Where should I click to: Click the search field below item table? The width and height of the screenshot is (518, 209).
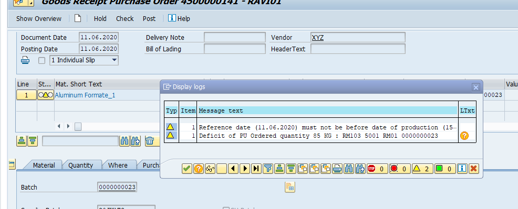coord(80,141)
